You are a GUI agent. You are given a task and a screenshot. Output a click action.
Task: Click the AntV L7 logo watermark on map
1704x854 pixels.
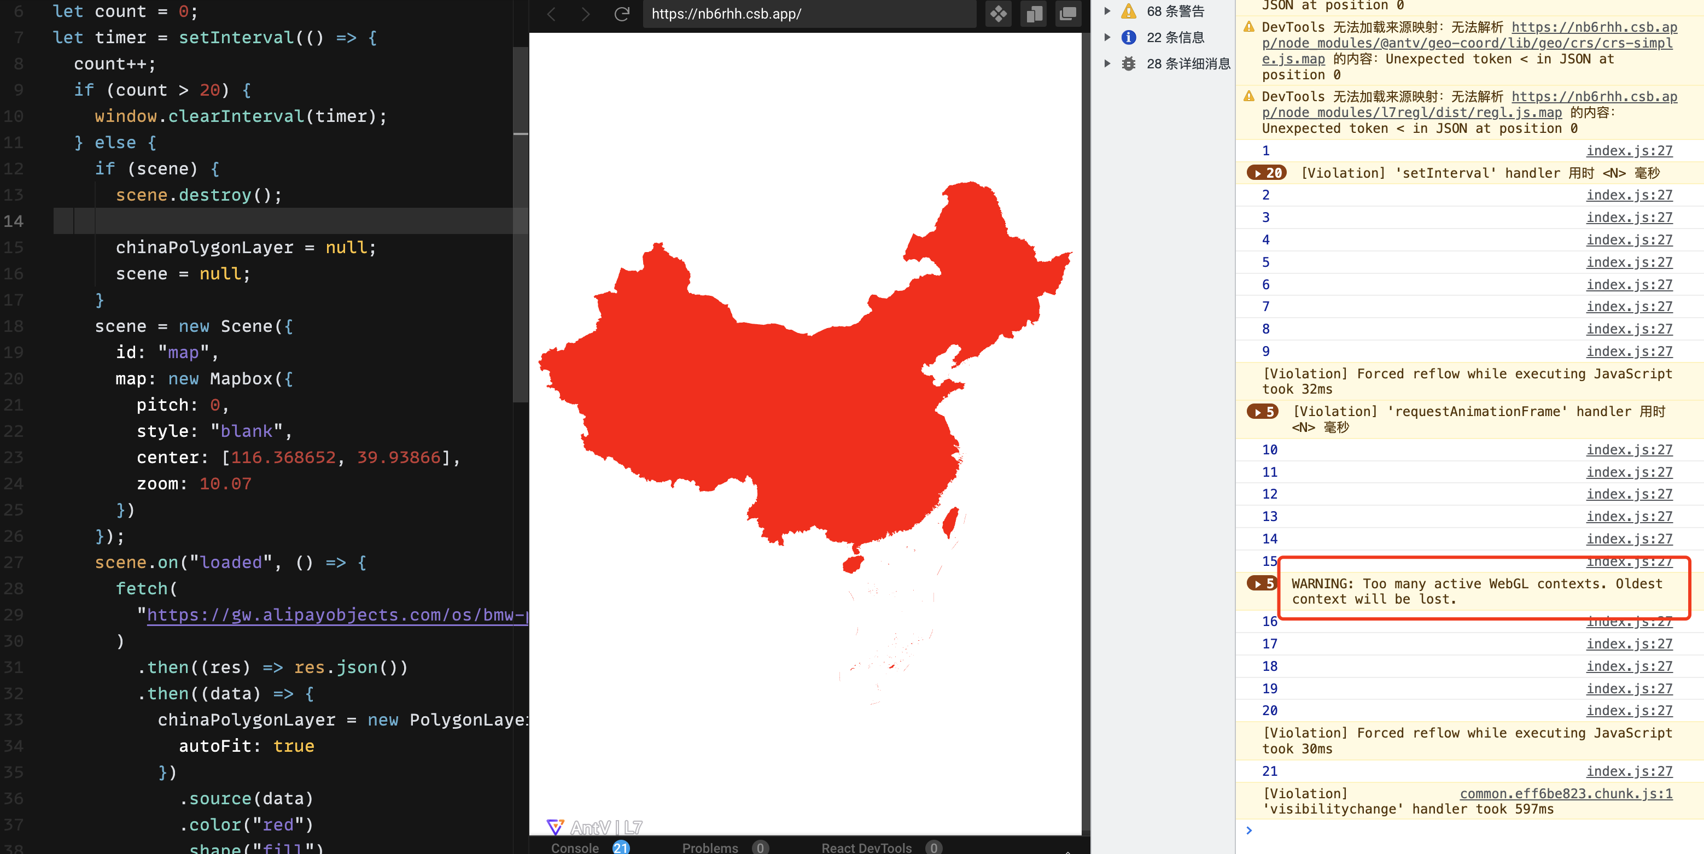click(x=593, y=826)
